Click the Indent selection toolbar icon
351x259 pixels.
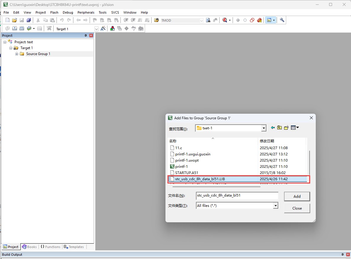click(x=126, y=20)
